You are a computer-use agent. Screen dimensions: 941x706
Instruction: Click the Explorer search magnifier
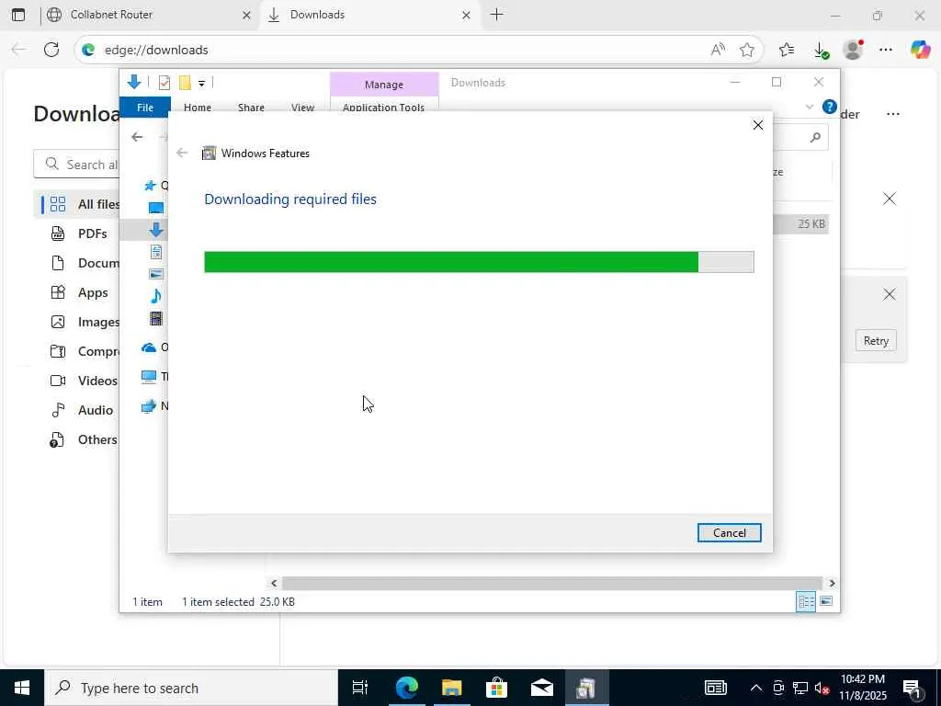click(x=815, y=138)
